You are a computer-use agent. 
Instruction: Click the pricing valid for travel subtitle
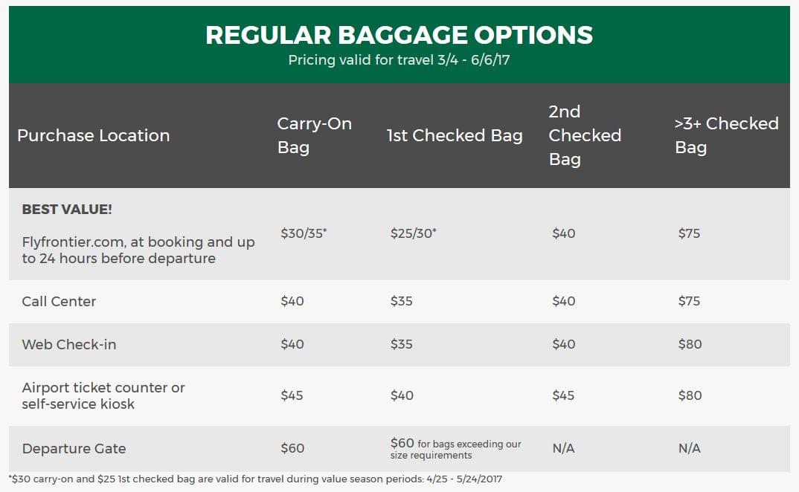pyautogui.click(x=399, y=60)
